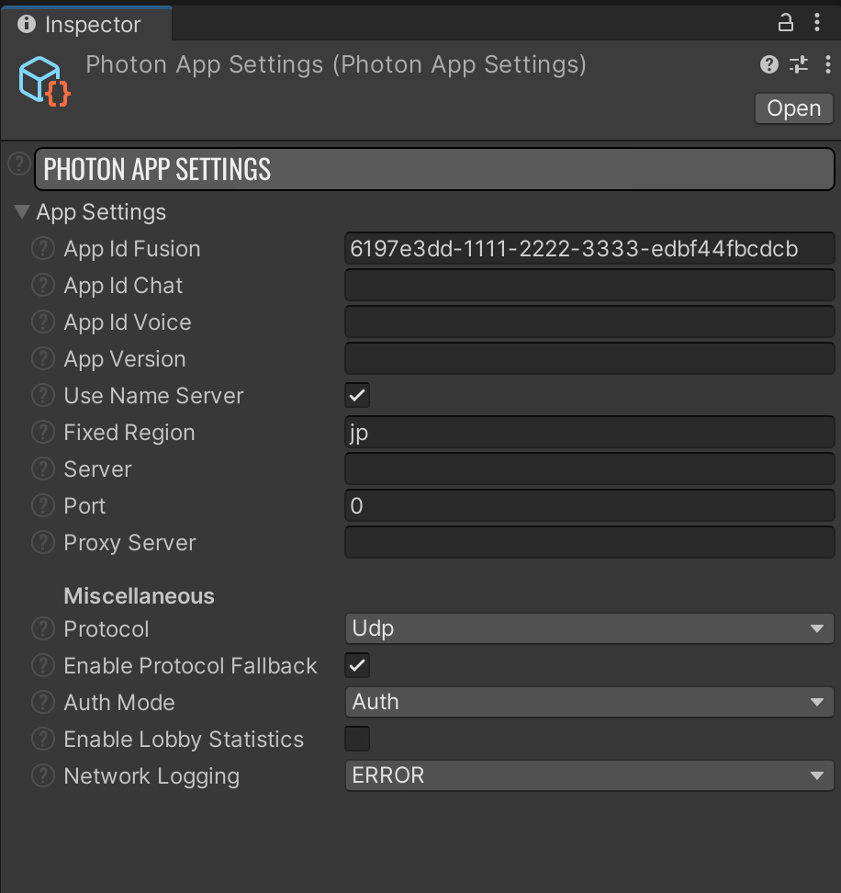The image size is (841, 893).
Task: Click the Open button
Action: [x=794, y=108]
